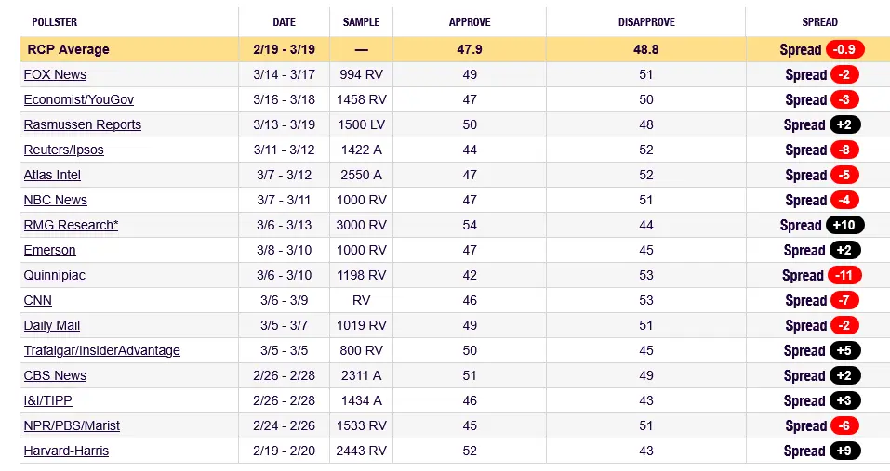
Task: Click the I&I/TIPP pollster link
Action: click(x=47, y=400)
